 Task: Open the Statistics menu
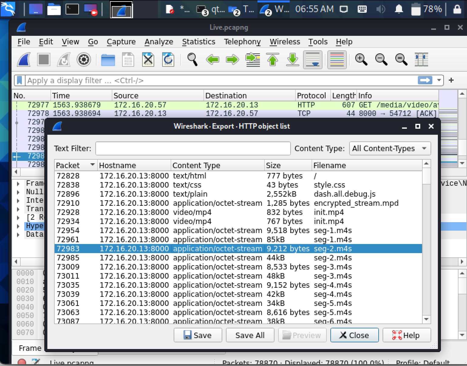click(x=199, y=42)
